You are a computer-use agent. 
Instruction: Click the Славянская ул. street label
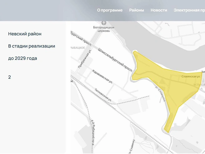[191, 77]
